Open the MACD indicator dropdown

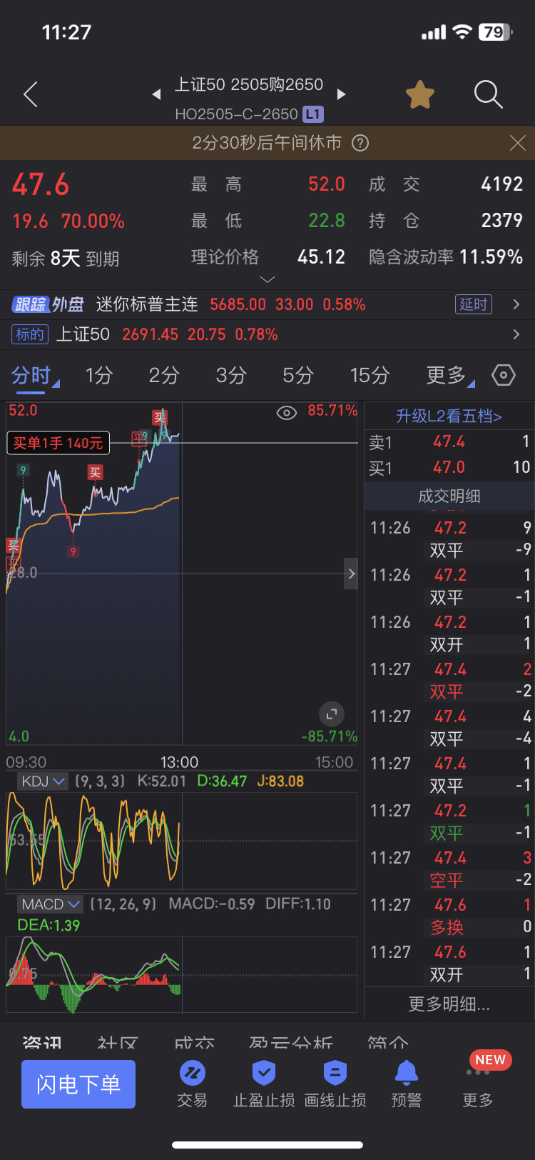point(50,904)
